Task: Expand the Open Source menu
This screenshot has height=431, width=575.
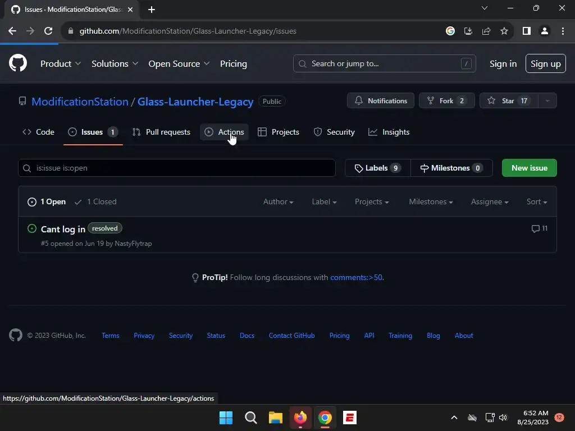Action: 179,64
